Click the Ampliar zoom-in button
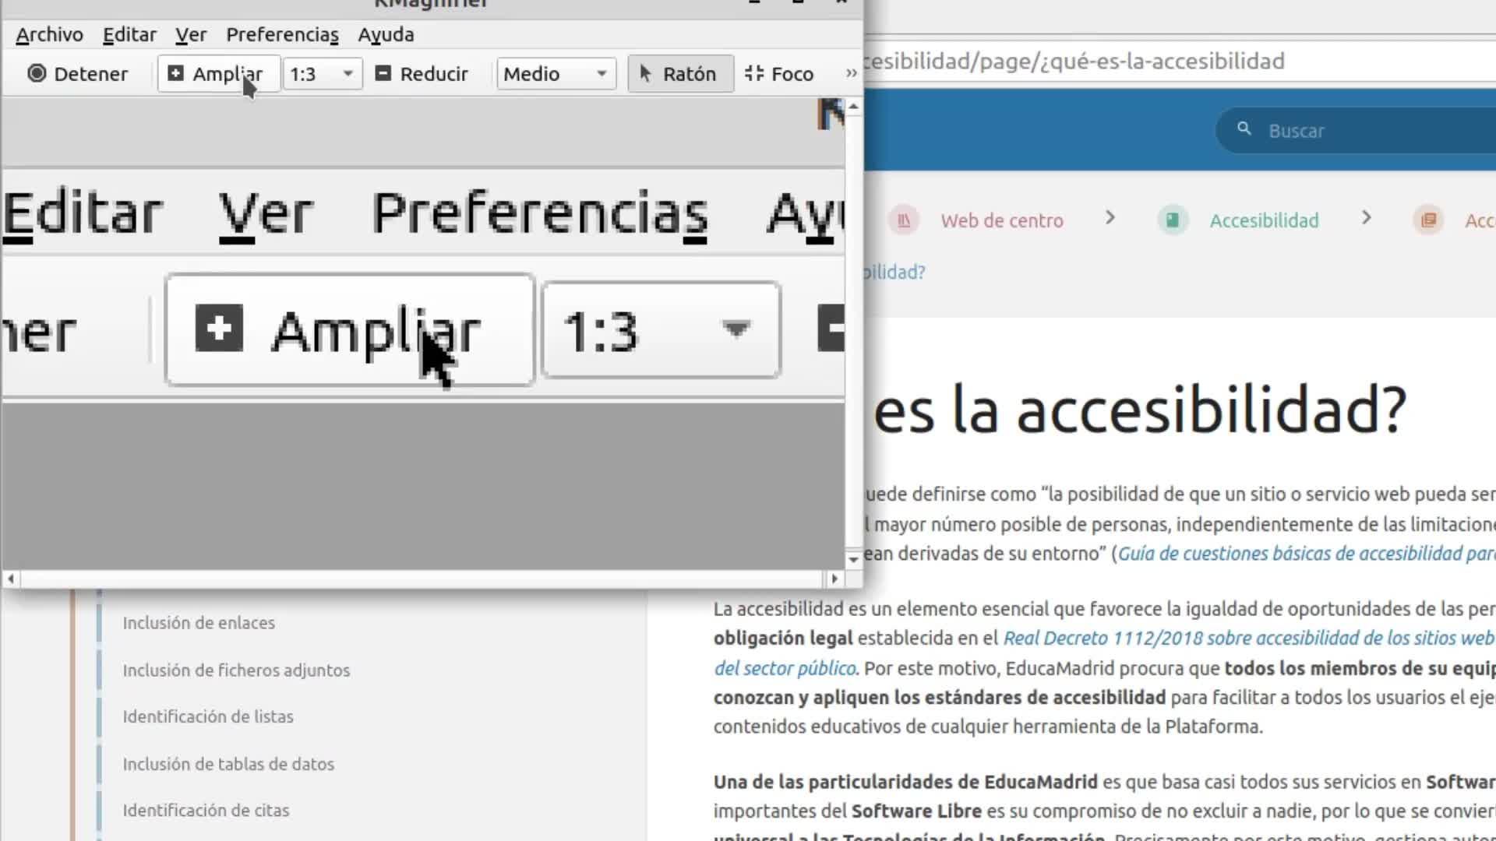Image resolution: width=1496 pixels, height=841 pixels. pos(218,73)
